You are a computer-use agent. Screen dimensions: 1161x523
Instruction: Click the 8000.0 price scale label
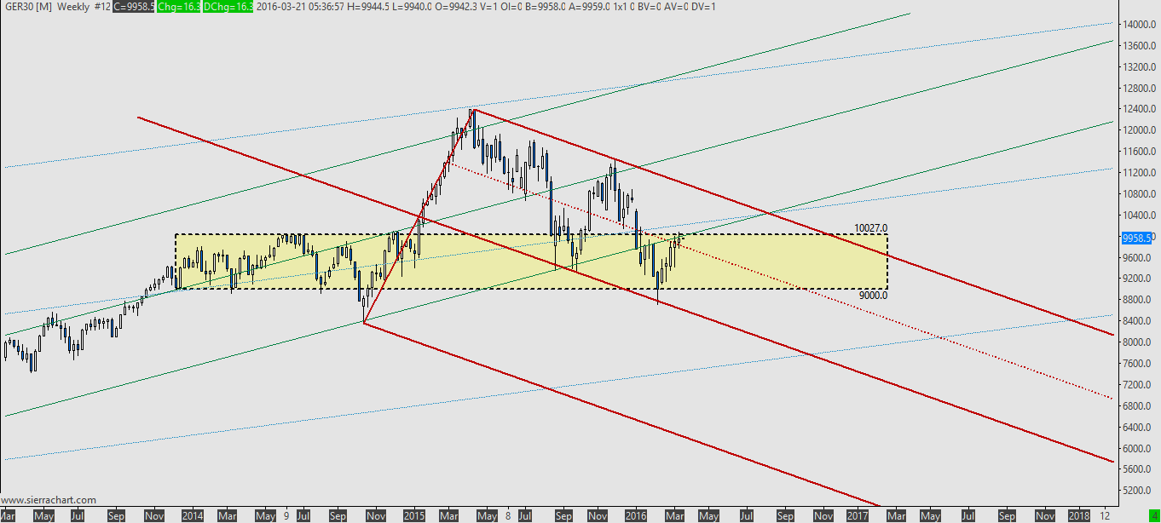(1138, 342)
